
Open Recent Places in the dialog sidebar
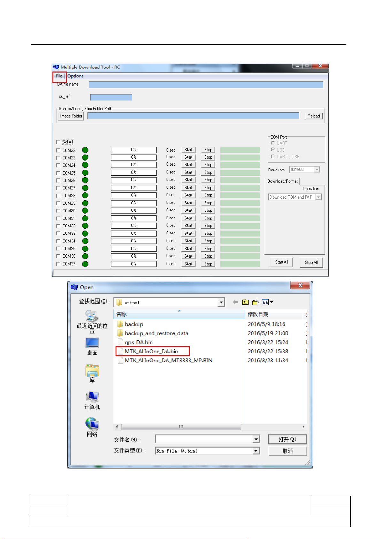click(92, 322)
